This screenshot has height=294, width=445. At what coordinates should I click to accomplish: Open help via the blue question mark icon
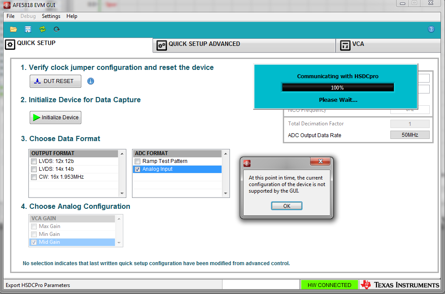pos(431,29)
